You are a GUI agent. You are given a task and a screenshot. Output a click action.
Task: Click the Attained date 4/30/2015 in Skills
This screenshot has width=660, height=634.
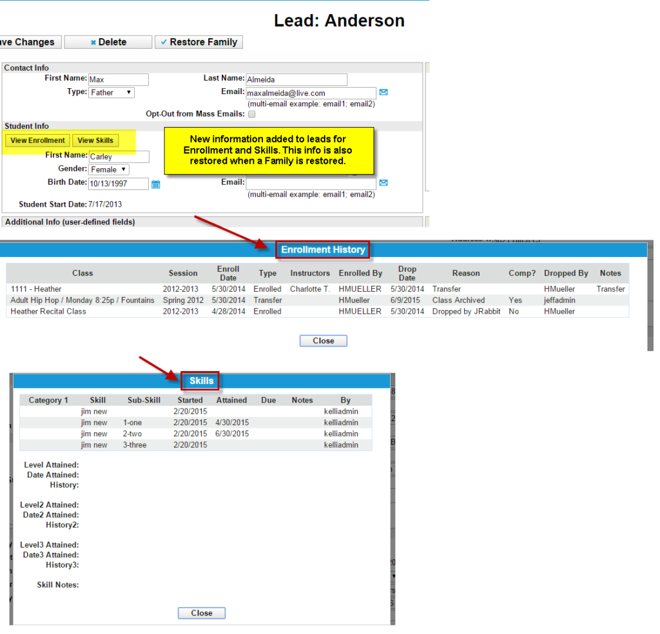(231, 422)
